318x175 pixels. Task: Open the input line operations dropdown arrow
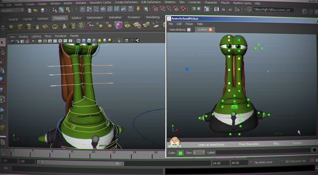click(x=246, y=9)
